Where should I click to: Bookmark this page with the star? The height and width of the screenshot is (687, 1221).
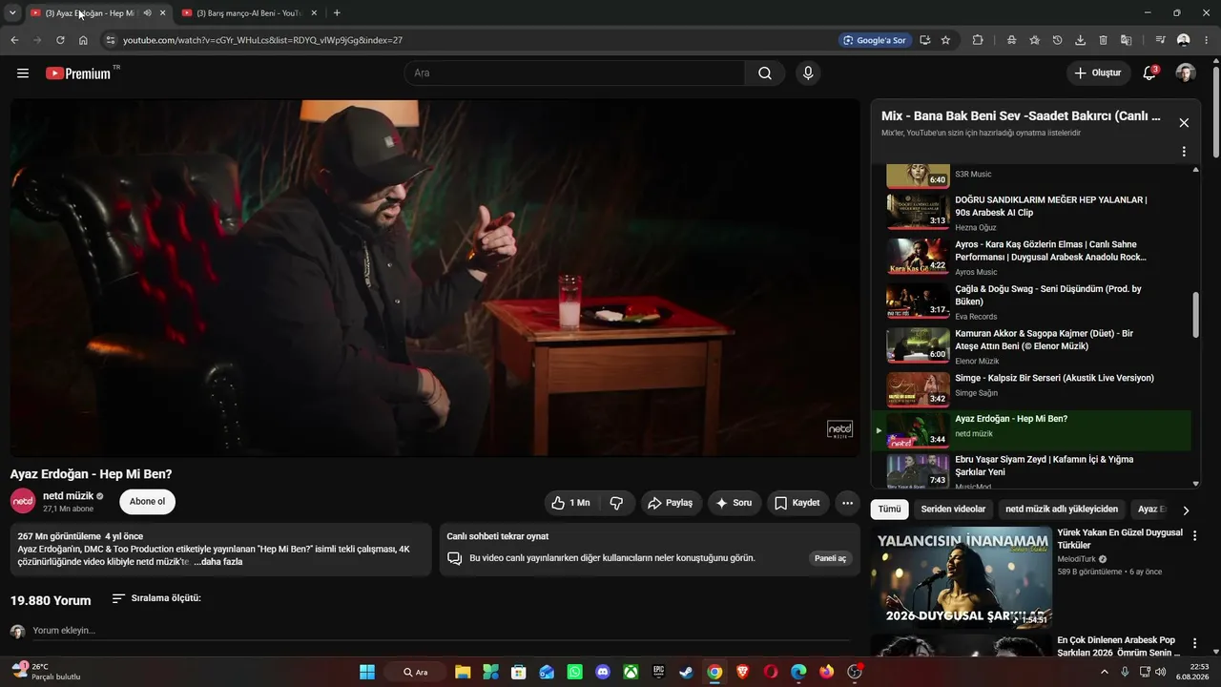click(x=945, y=40)
